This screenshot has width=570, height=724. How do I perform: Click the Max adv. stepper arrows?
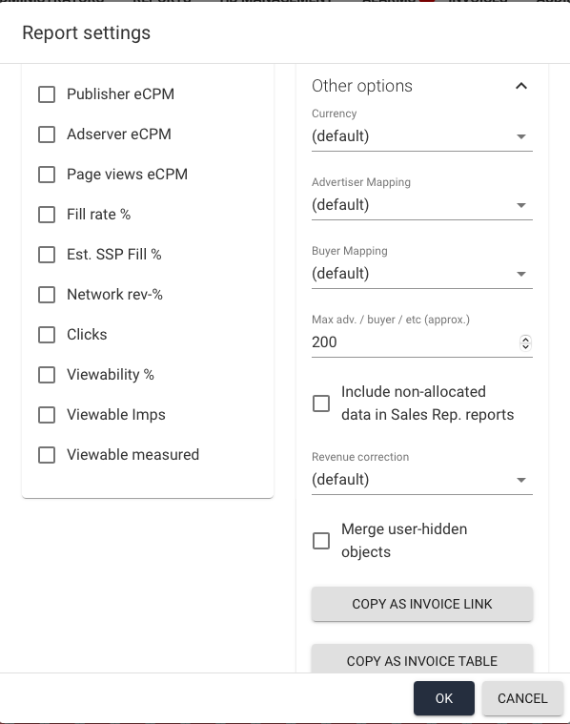(525, 342)
